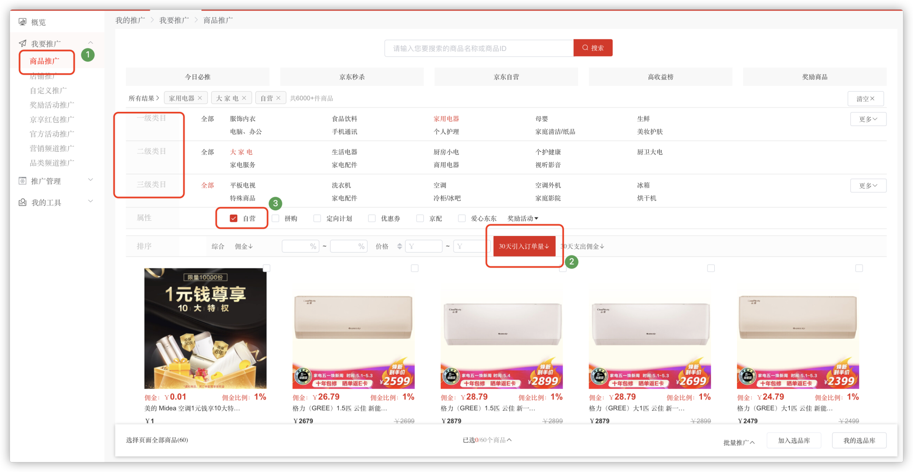913x472 pixels.
Task: Click 选择页面全部商品(60)
Action: pos(157,440)
